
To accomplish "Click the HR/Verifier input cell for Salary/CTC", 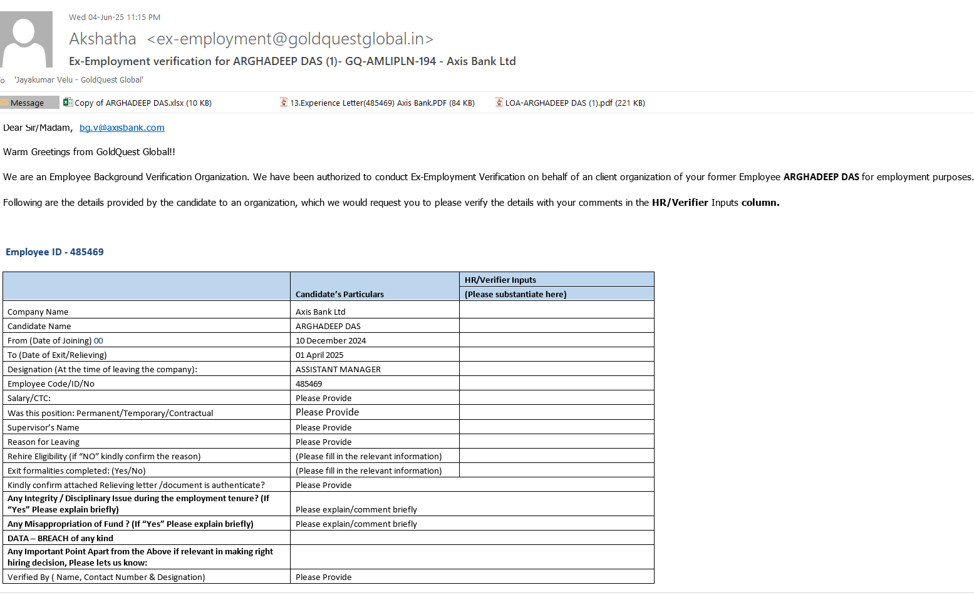I will coord(556,398).
